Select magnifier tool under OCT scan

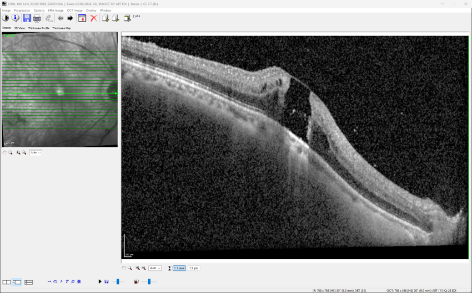(x=130, y=268)
